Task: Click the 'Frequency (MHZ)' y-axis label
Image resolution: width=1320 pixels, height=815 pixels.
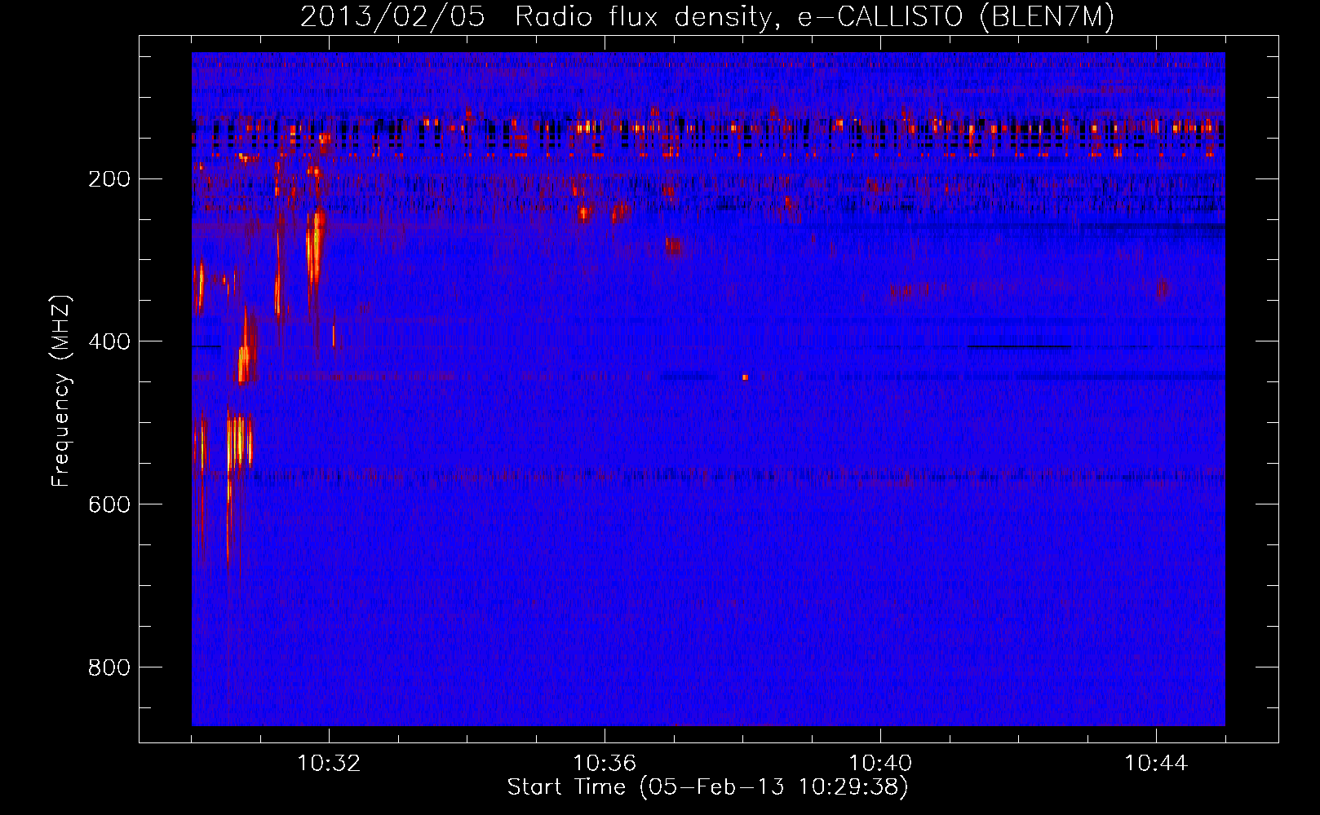Action: (61, 391)
